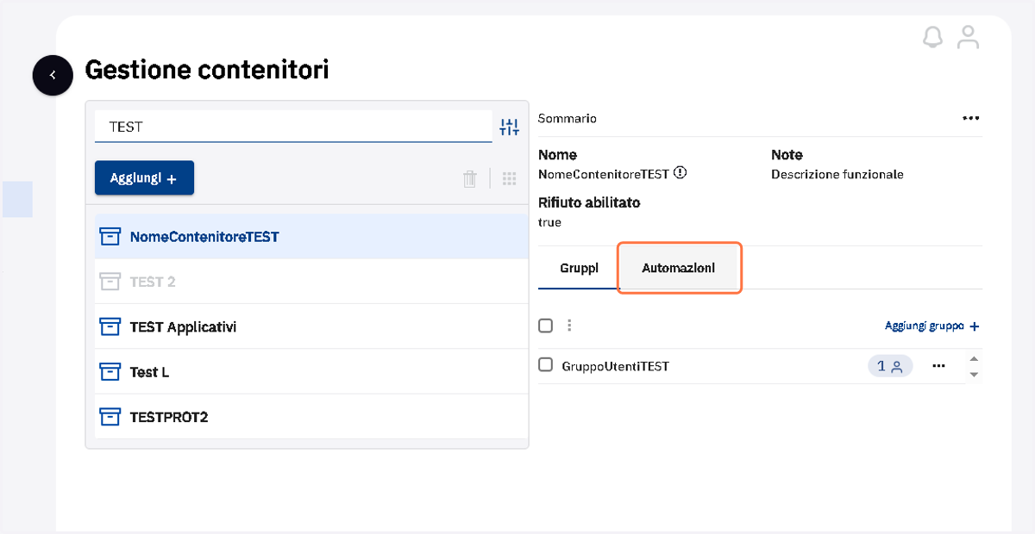Click the archive icon of TEST Applicativi
The height and width of the screenshot is (534, 1035).
pyautogui.click(x=110, y=326)
